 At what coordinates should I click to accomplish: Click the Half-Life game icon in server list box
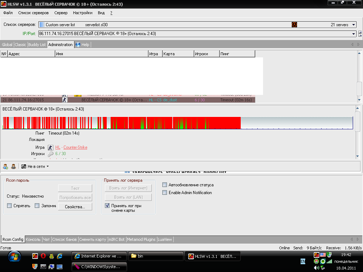[x=294, y=24]
